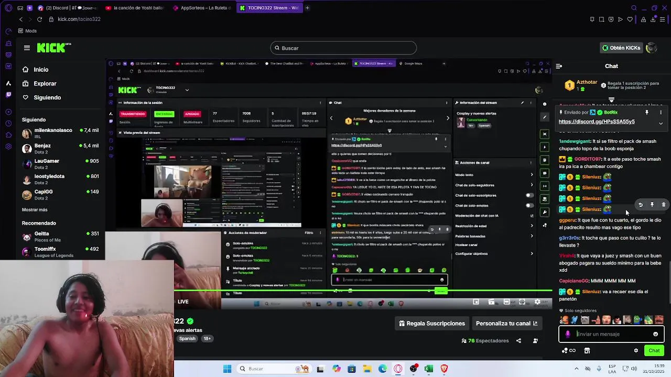Switch to Yoshi song YouTube tab
This screenshot has height=377, width=671.
click(135, 8)
